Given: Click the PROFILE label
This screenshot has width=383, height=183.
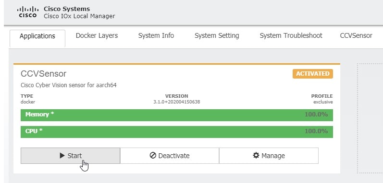Looking at the screenshot, I should 322,96.
